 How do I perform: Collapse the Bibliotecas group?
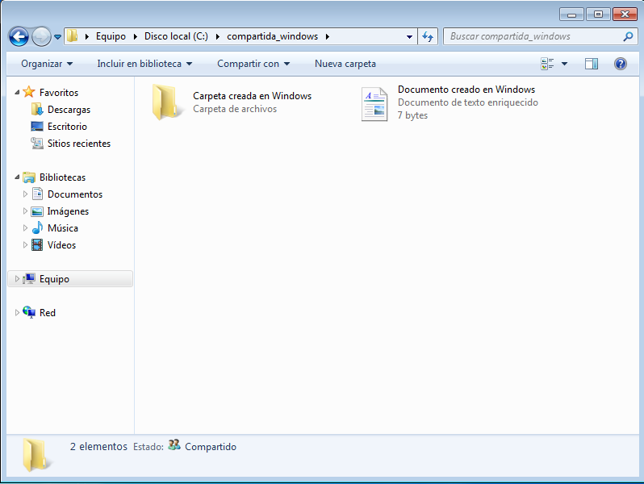(17, 177)
